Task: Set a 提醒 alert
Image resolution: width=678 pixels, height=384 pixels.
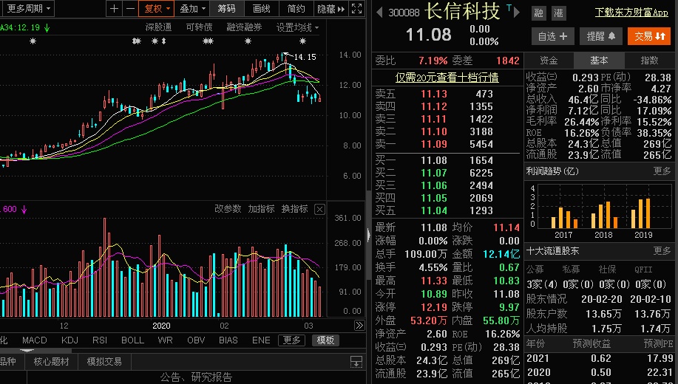Action: tap(600, 36)
